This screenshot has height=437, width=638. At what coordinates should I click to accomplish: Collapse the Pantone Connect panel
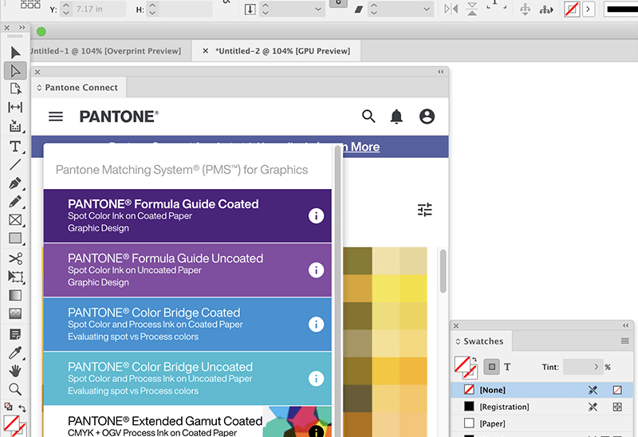coord(441,72)
